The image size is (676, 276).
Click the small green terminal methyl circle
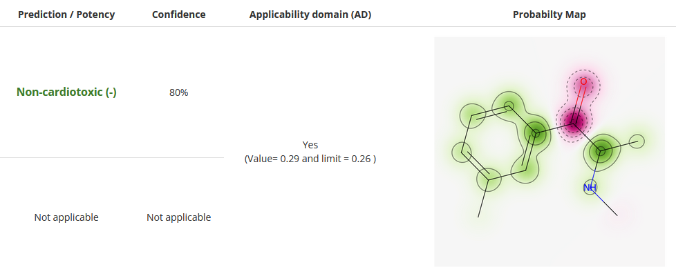[637, 141]
